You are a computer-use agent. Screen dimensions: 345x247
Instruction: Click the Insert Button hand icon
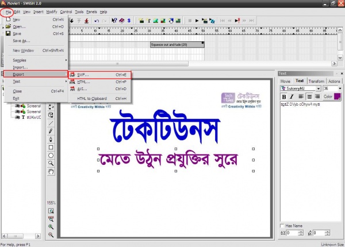[x=171, y=21]
